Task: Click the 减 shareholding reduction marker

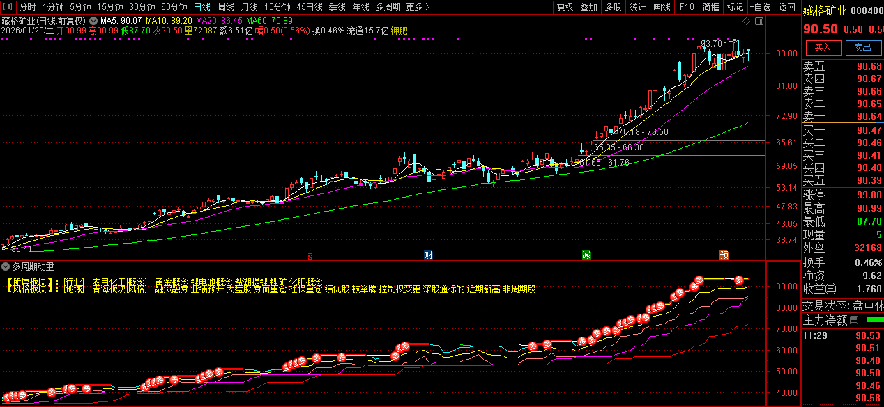Action: coord(587,255)
